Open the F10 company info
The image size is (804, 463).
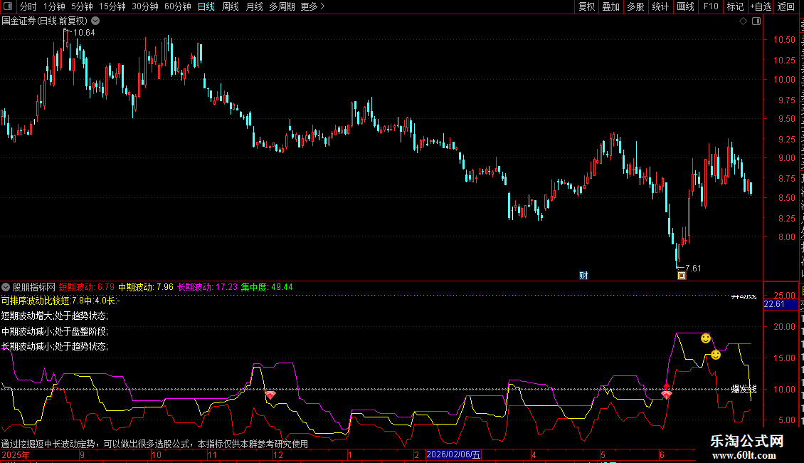tap(711, 6)
